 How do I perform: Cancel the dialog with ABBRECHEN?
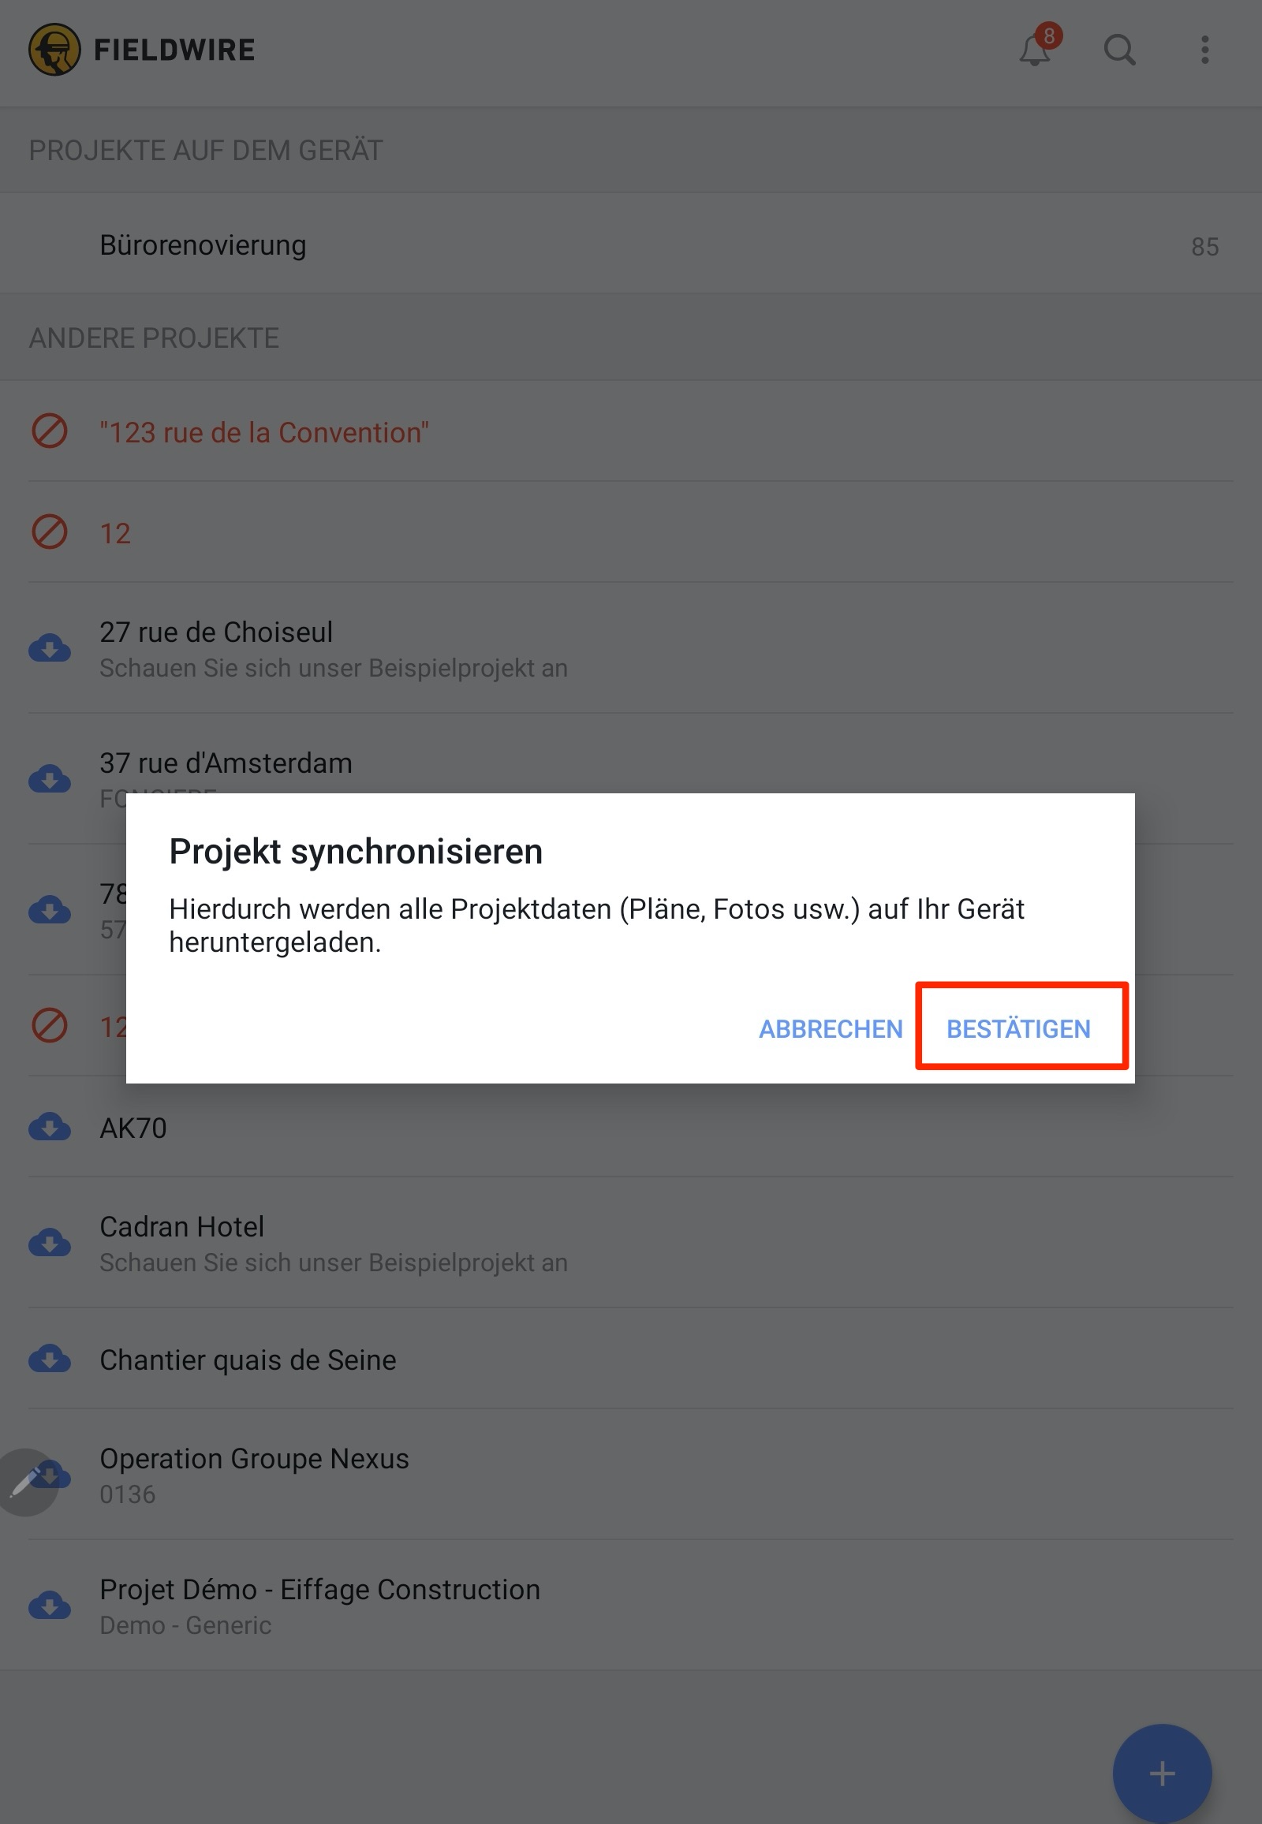831,1028
